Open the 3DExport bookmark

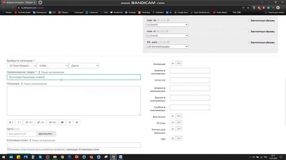[63, 12]
